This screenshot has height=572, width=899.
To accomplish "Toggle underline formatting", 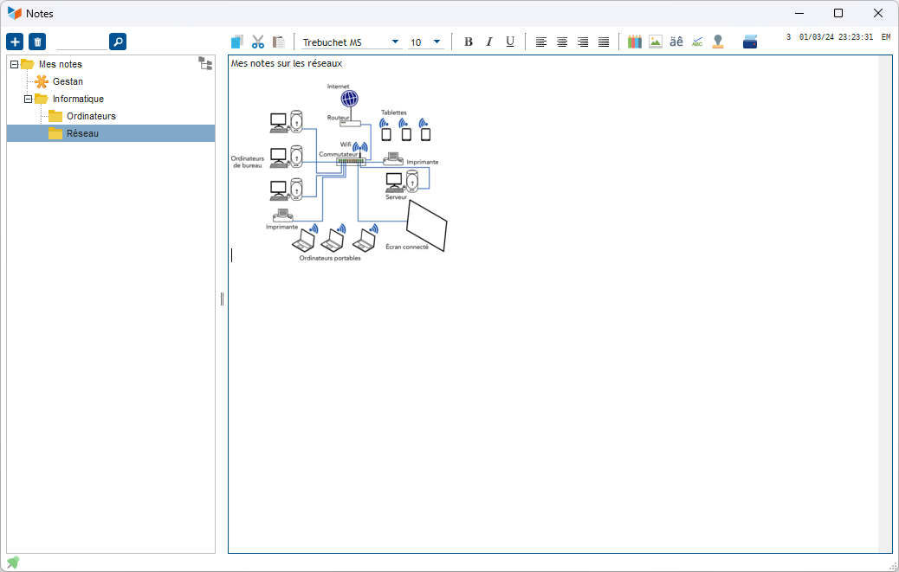I will click(x=510, y=42).
